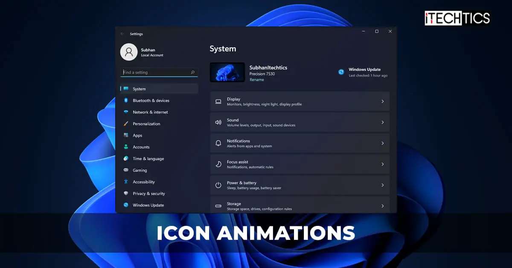Click the Notifications bell icon
Image resolution: width=512 pixels, height=268 pixels.
[218, 143]
